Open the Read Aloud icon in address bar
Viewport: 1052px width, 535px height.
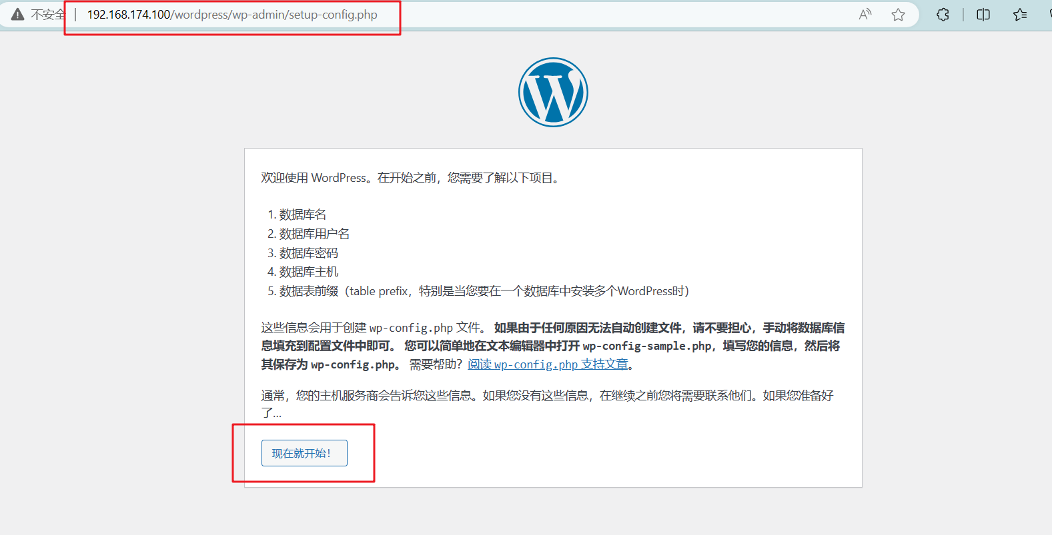865,15
